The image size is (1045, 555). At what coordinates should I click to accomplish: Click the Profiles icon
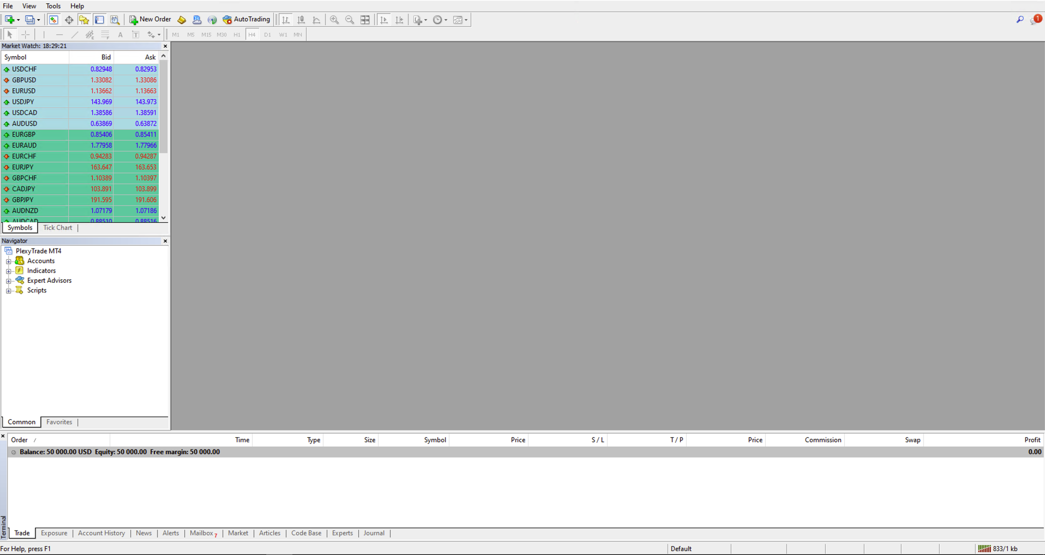[x=29, y=20]
